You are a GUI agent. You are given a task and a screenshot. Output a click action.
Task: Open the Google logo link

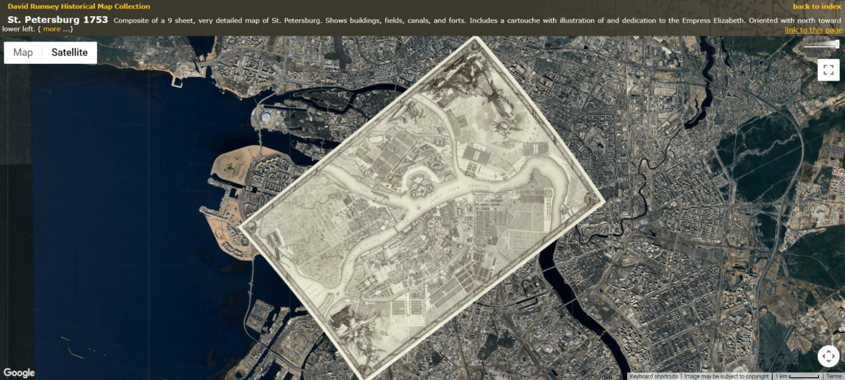point(19,373)
